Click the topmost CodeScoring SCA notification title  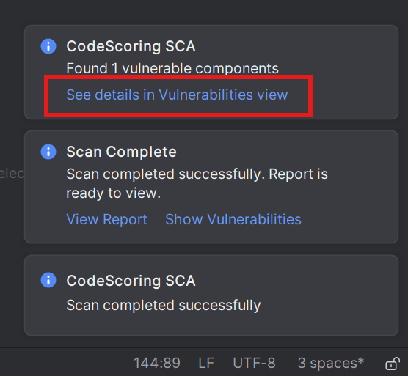(131, 46)
